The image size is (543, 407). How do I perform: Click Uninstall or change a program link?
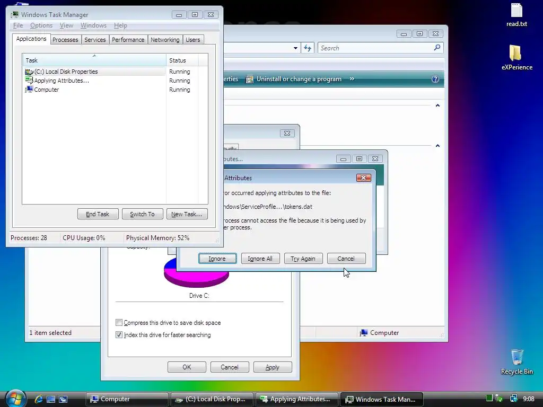(299, 79)
